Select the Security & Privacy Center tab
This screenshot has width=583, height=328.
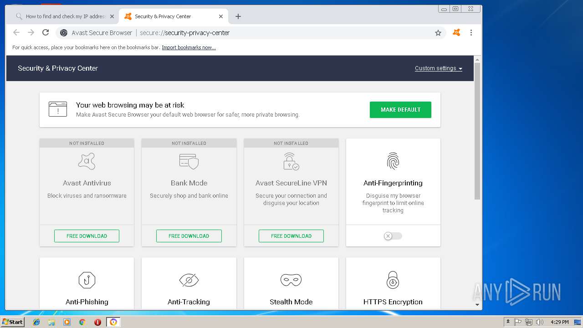click(x=173, y=16)
